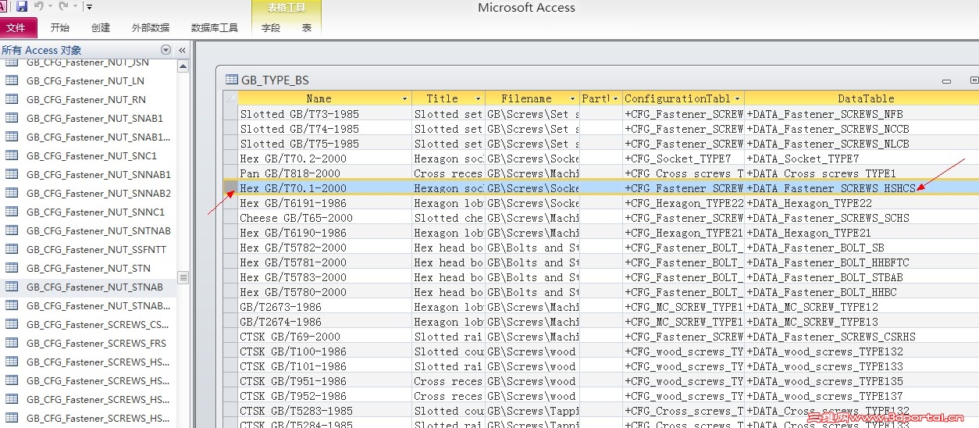Image resolution: width=979 pixels, height=428 pixels.
Task: Collapse the navigation pane with double-chevron
Action: pyautogui.click(x=182, y=50)
